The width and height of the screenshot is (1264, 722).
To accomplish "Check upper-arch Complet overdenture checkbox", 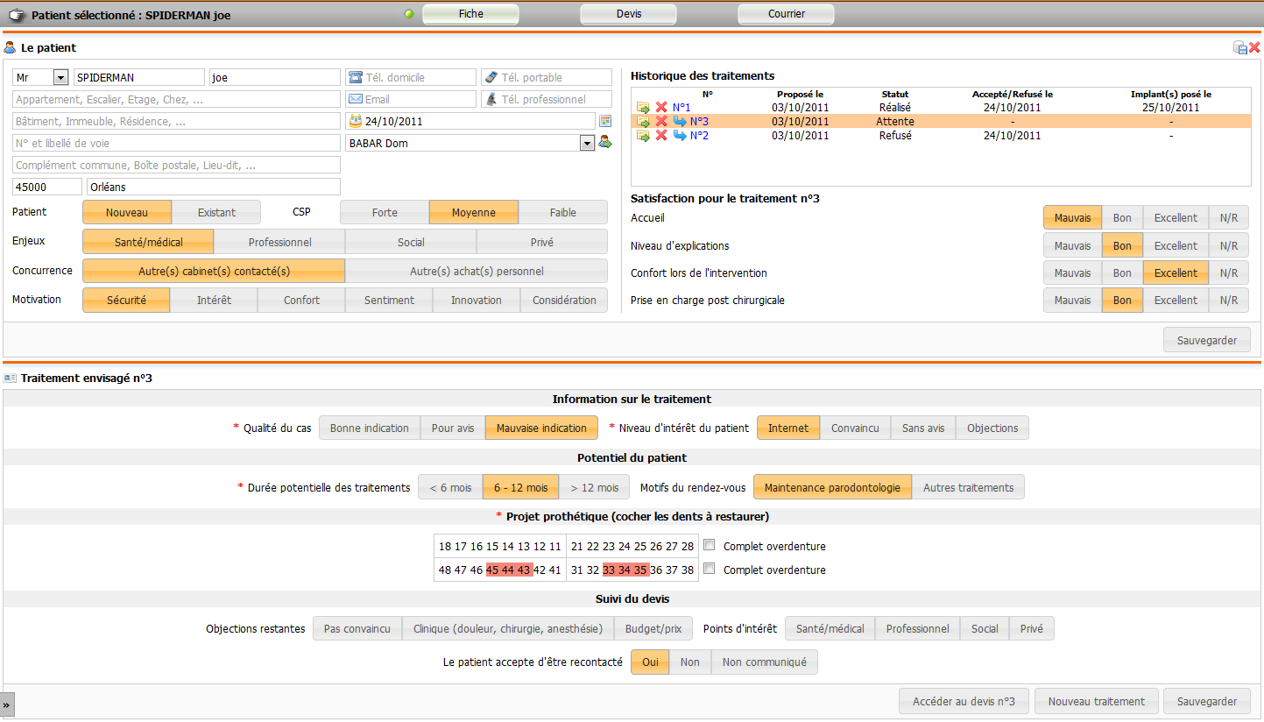I will click(x=709, y=546).
